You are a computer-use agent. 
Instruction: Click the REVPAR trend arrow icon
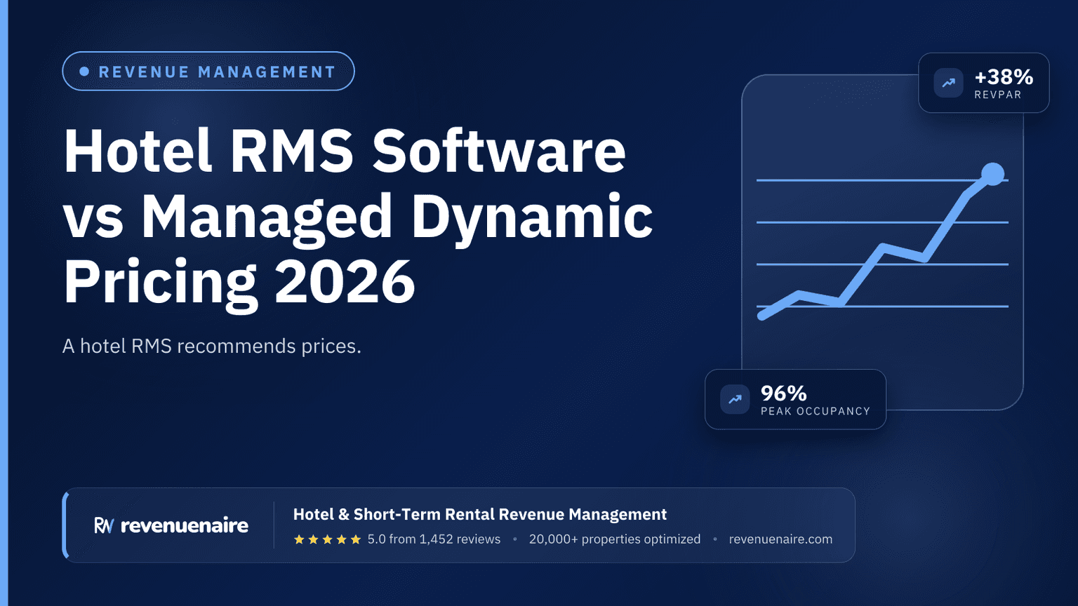pyautogui.click(x=948, y=83)
